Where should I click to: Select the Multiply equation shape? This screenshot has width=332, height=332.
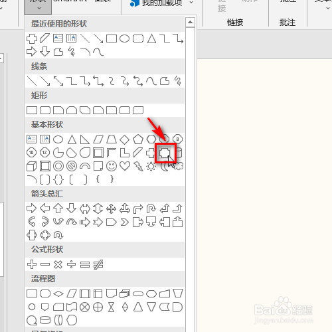(58, 264)
